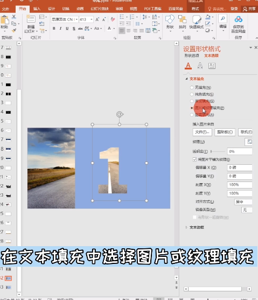The height and width of the screenshot is (300, 258).
Task: Open the Font Color arrow dropdown
Action: coord(114,29)
